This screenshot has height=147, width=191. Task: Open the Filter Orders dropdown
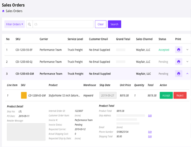pos(14,24)
